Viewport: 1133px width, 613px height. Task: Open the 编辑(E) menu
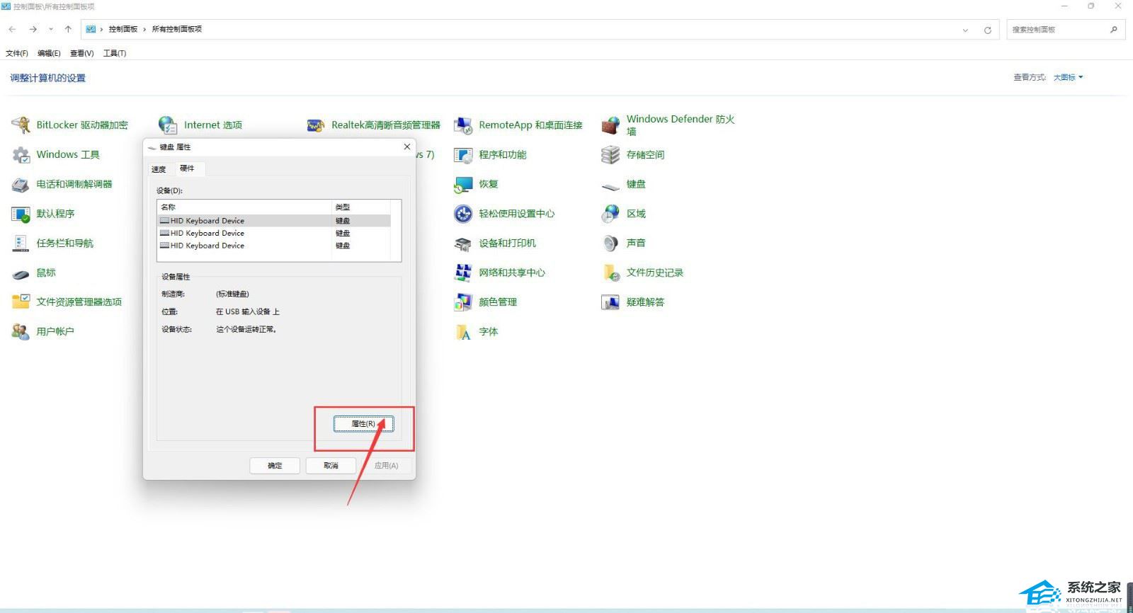coord(49,53)
